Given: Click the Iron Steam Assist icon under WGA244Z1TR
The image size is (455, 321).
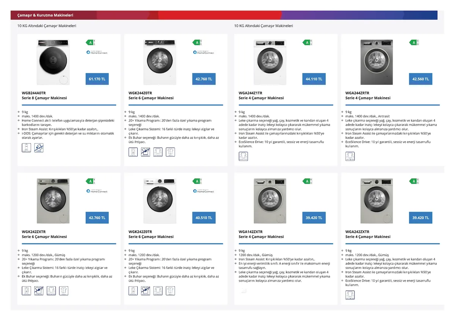Looking at the screenshot, I should [x=243, y=156].
